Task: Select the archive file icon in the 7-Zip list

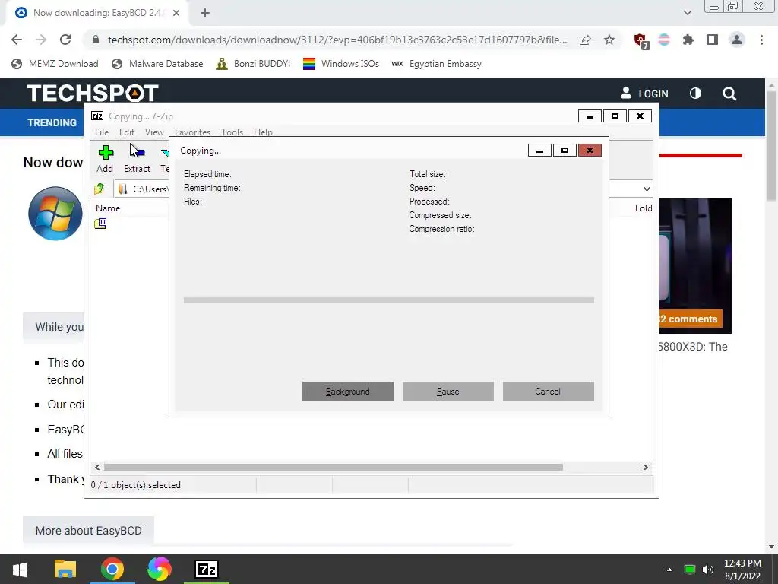Action: (x=100, y=224)
